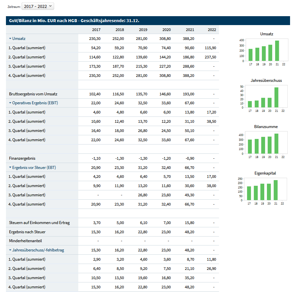Click the Ergebnis nach Steuer row label
Screen dimensions: 296x292
pos(27,232)
